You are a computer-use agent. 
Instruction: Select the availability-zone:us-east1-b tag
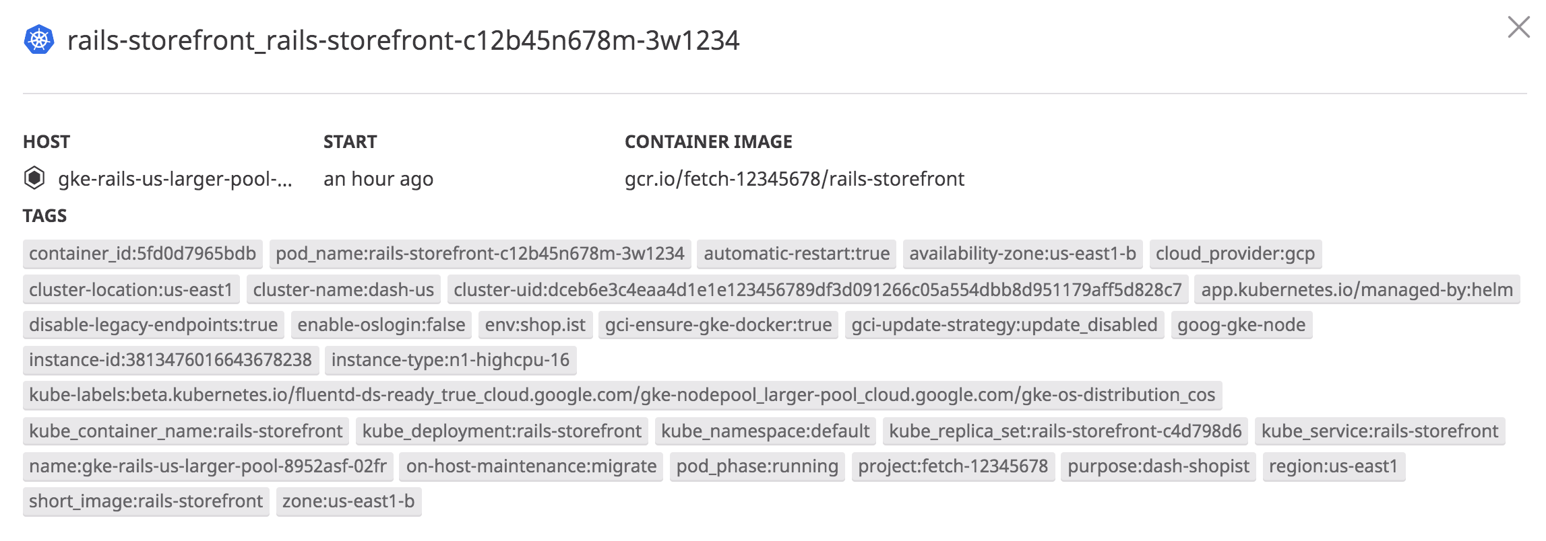point(1022,254)
